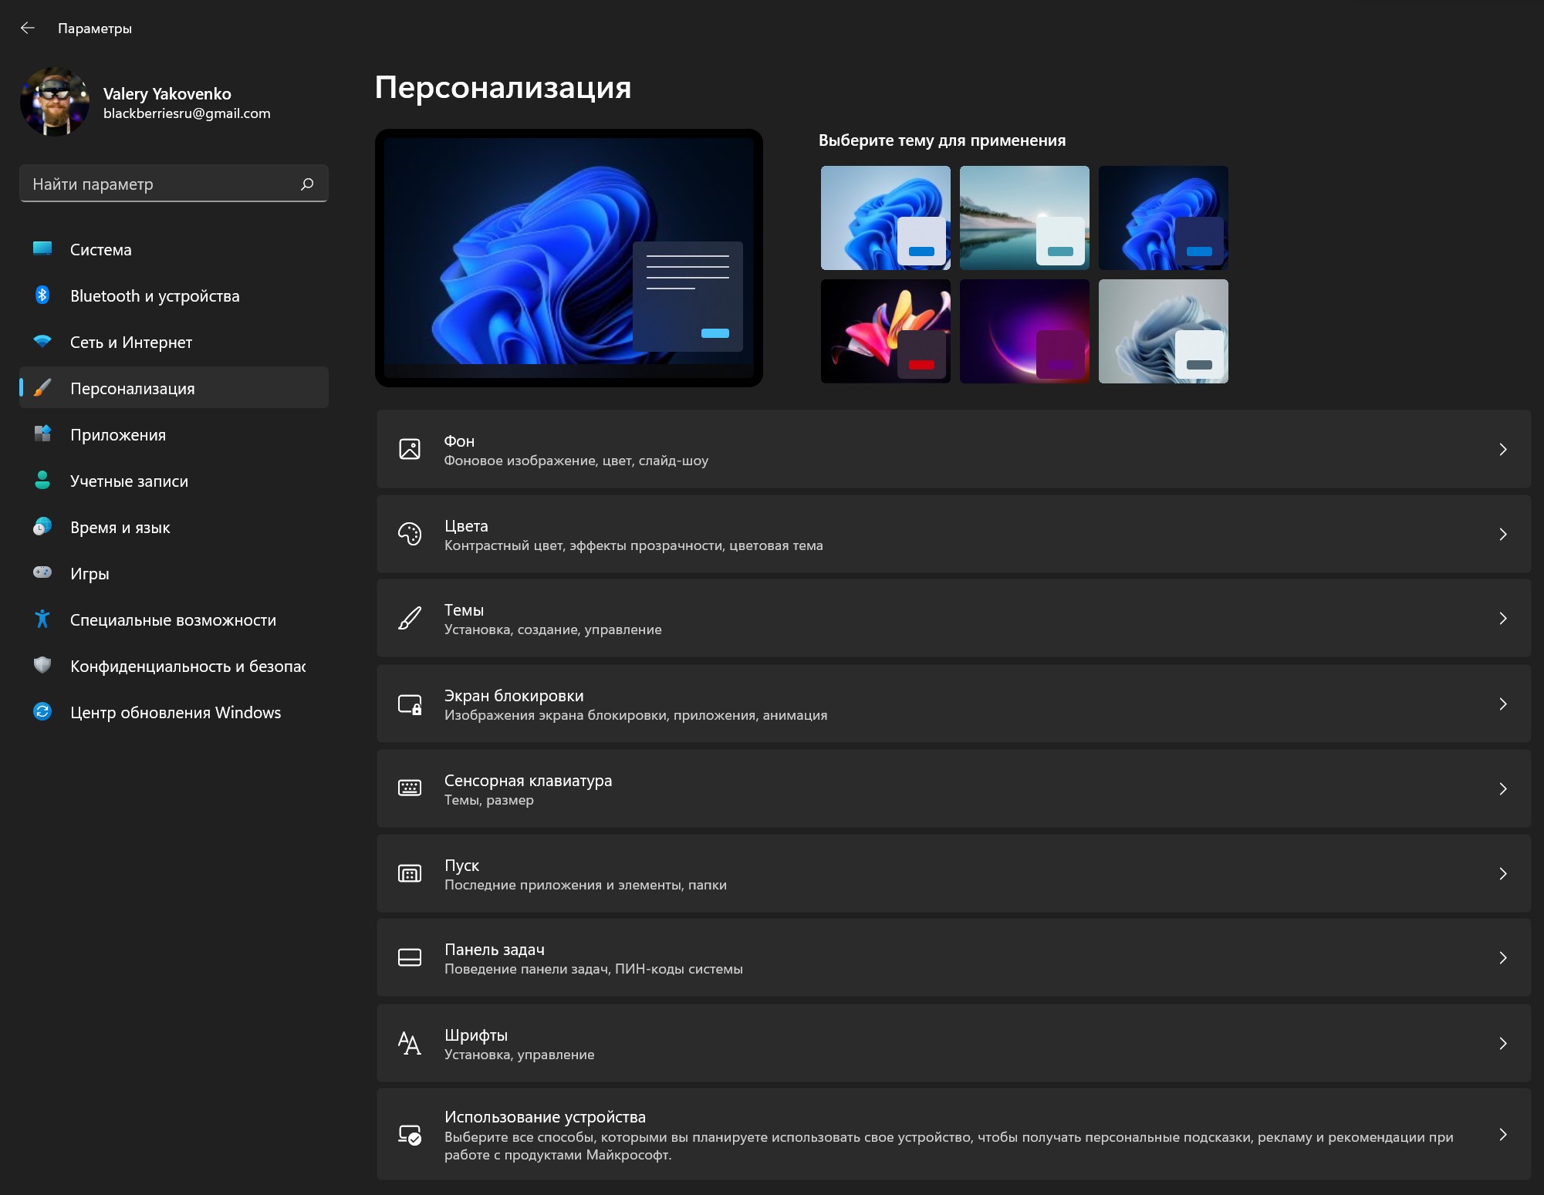
Task: Click the device usage icon
Action: click(410, 1135)
